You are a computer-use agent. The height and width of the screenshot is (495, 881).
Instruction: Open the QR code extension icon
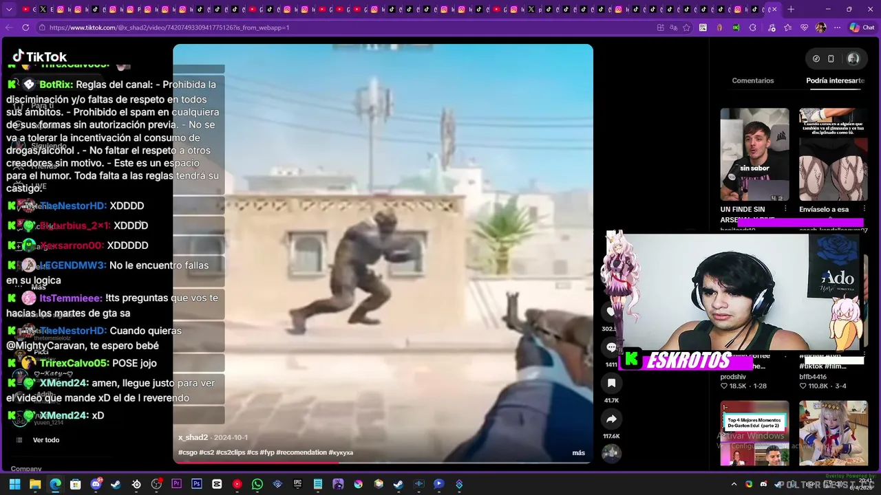703,27
